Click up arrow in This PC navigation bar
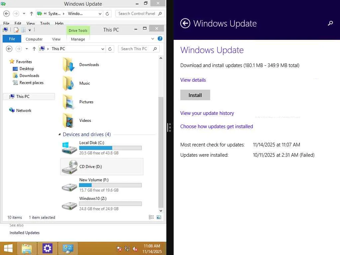340x255 pixels. (x=34, y=49)
